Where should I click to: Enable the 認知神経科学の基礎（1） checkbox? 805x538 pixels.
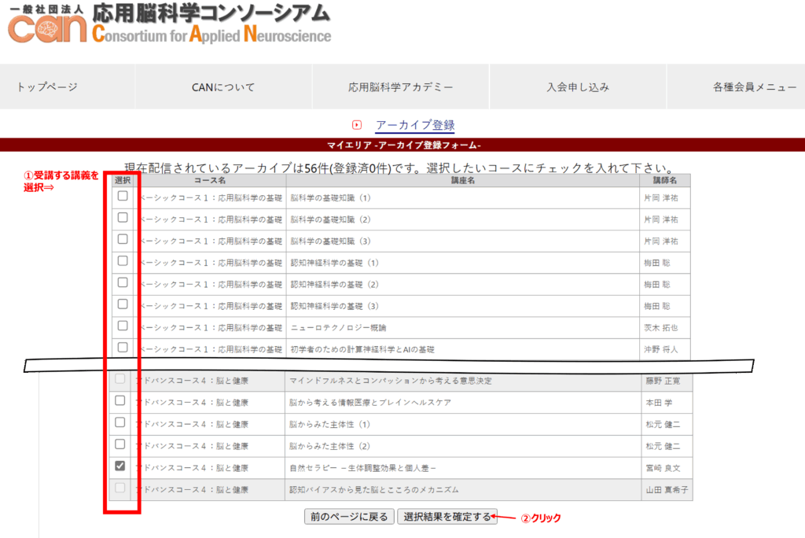pos(122,261)
